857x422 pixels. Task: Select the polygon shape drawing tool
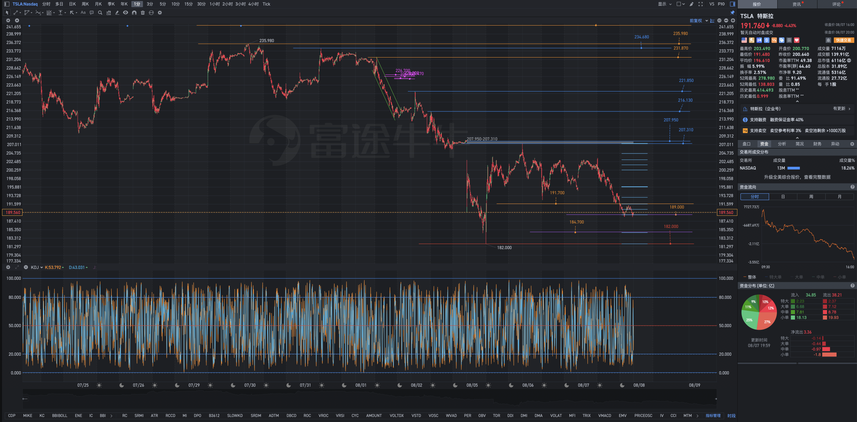click(x=27, y=13)
